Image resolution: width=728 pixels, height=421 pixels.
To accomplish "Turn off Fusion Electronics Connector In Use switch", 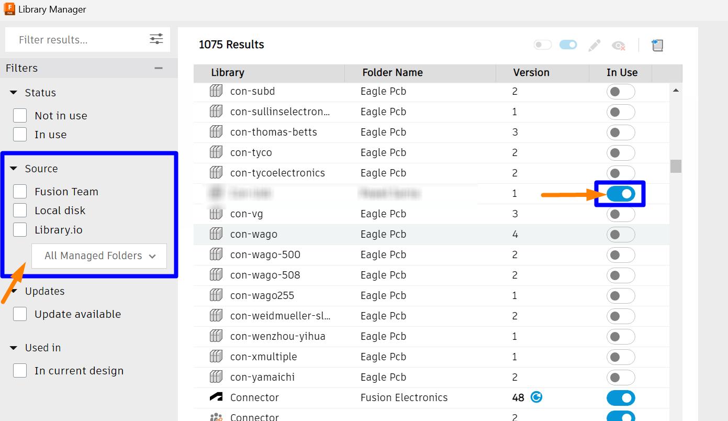I will coord(621,397).
